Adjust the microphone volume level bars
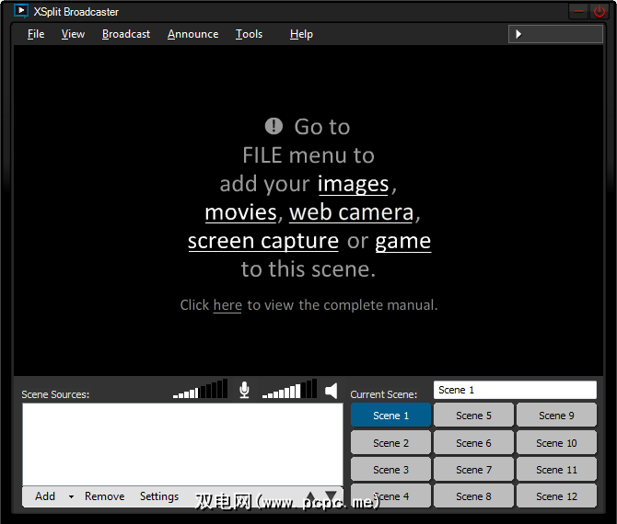Screen dimensions: 617x524 [x=200, y=390]
